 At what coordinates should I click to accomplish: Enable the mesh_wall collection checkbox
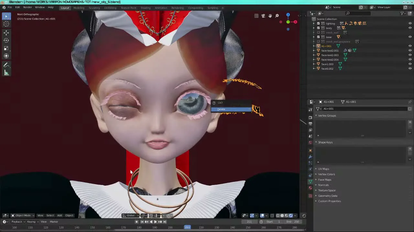pos(318,33)
